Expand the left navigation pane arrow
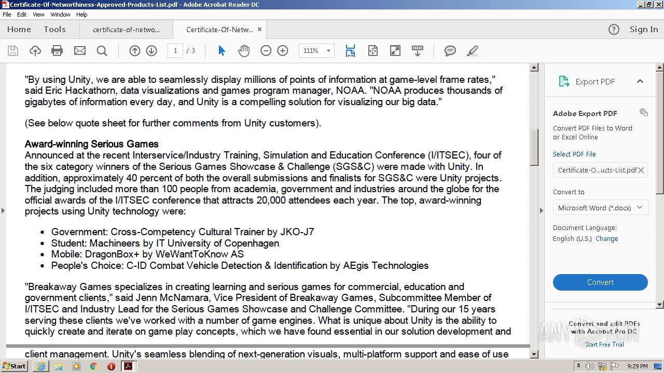The width and height of the screenshot is (664, 373). (3, 210)
